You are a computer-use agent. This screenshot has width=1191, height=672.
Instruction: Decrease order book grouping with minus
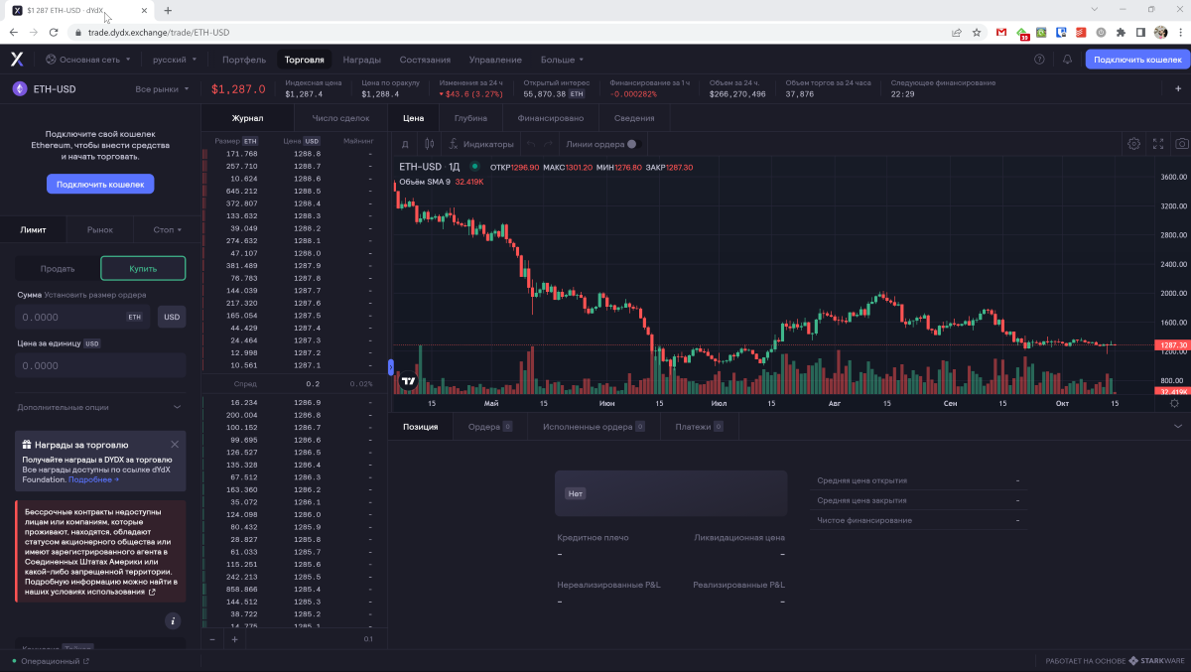tap(212, 639)
